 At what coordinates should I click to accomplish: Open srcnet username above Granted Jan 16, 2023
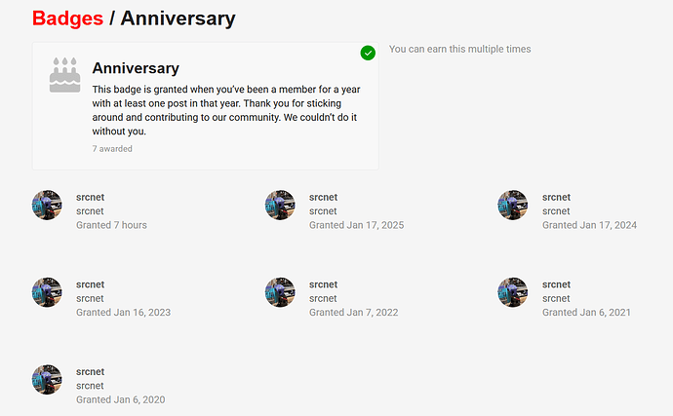(92, 284)
